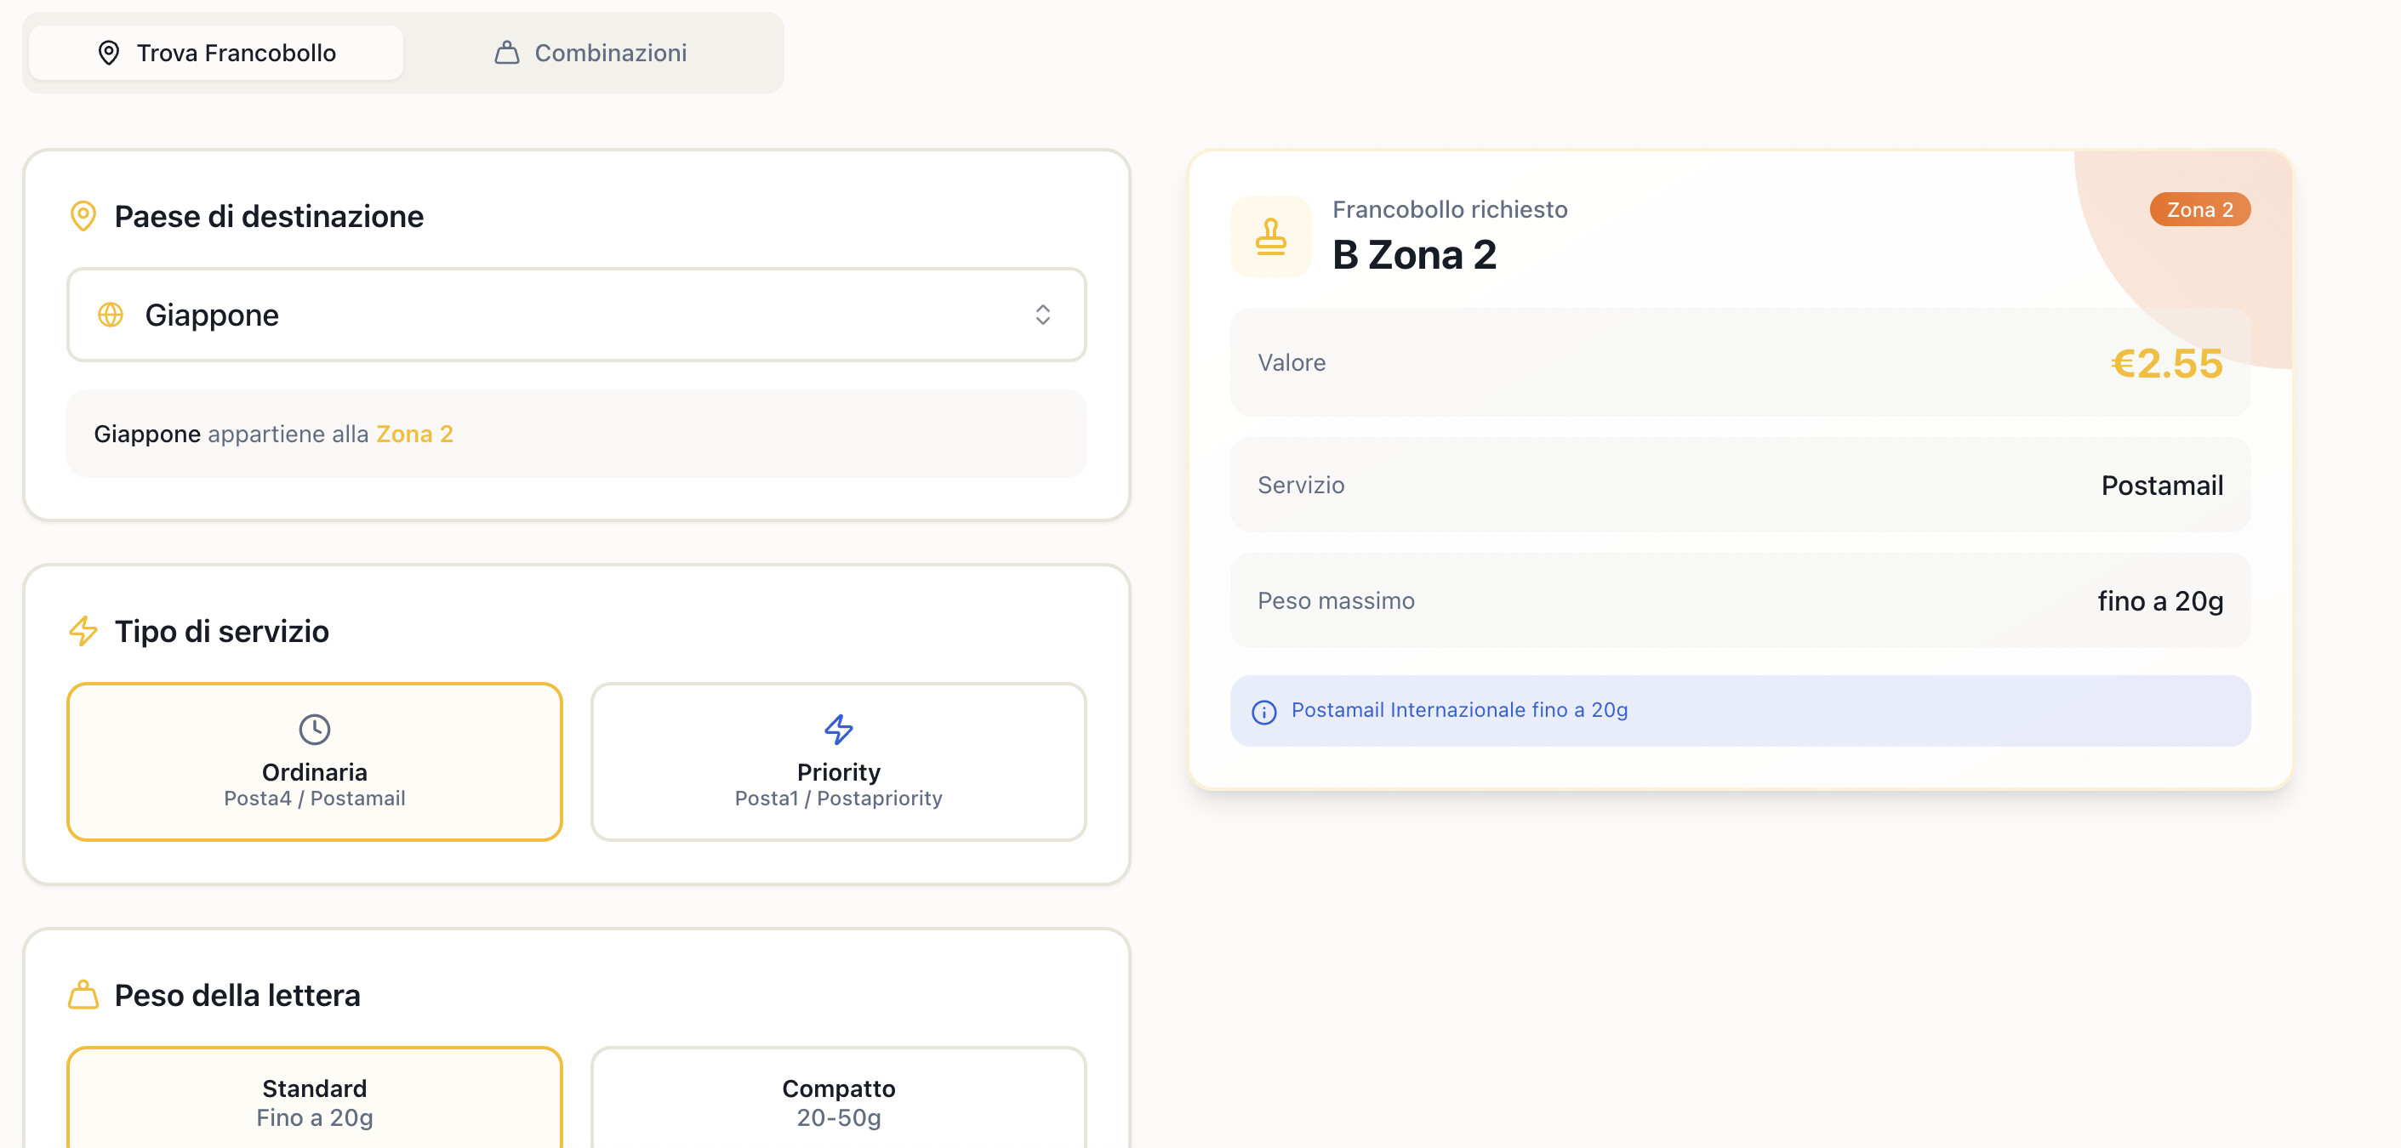The image size is (2401, 1148).
Task: Click the globe icon in country field
Action: coord(111,315)
